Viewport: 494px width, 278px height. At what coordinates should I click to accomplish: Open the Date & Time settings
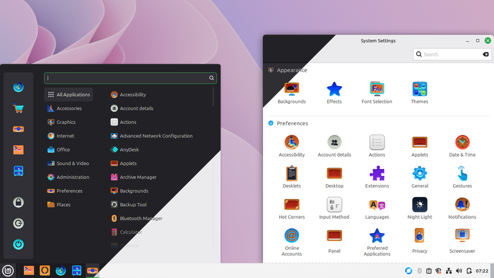[462, 146]
